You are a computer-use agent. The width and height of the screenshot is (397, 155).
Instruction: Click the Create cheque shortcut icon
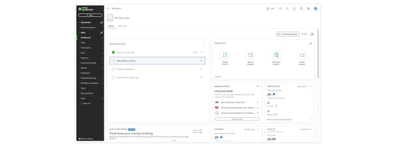coord(302,55)
